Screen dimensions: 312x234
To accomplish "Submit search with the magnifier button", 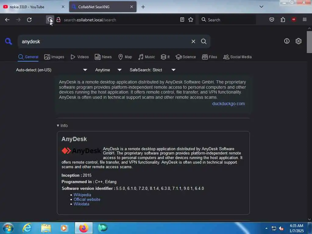I will point(204,41).
